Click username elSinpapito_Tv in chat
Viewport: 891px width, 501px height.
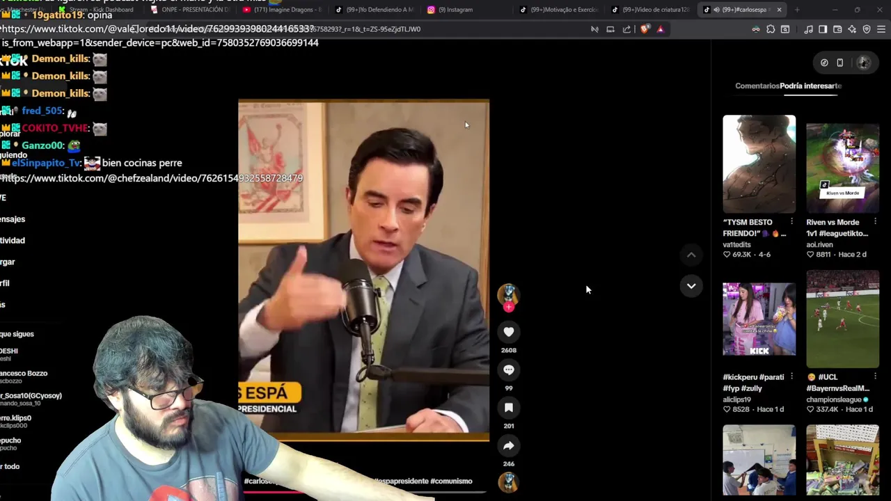tap(46, 163)
